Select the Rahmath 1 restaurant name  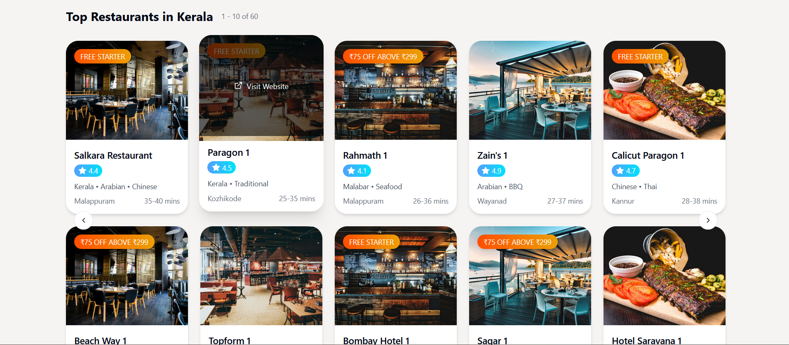(365, 155)
